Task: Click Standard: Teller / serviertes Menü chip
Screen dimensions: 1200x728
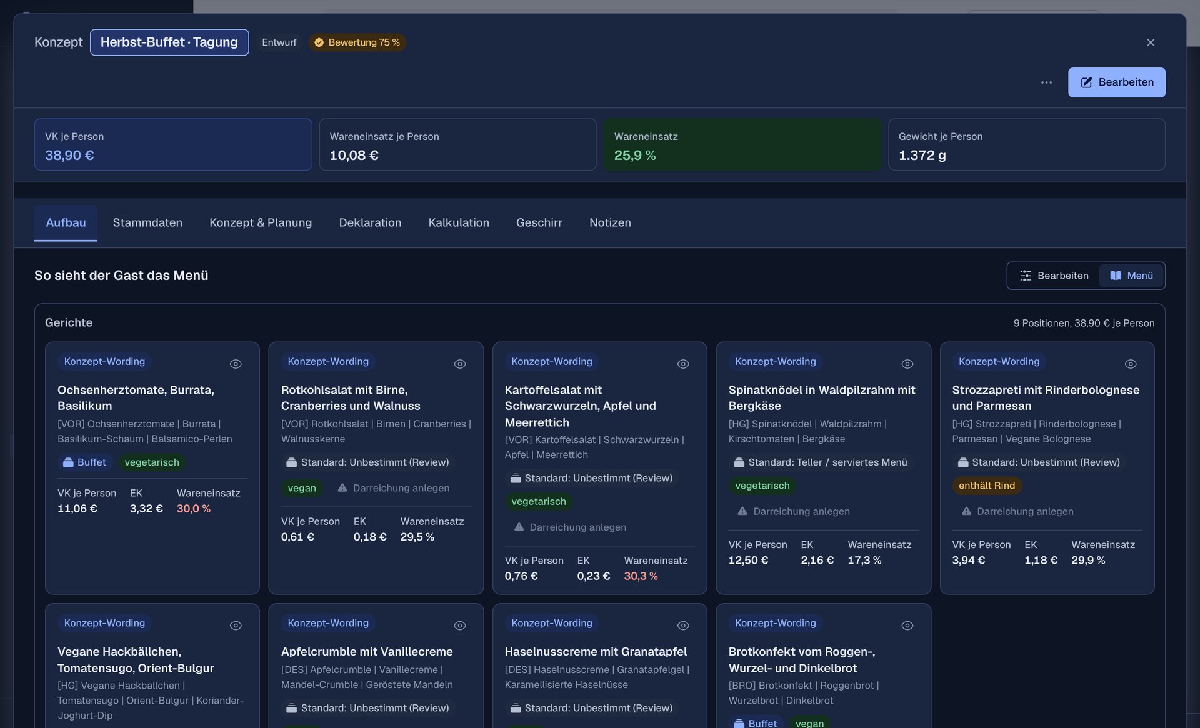Action: tap(820, 462)
